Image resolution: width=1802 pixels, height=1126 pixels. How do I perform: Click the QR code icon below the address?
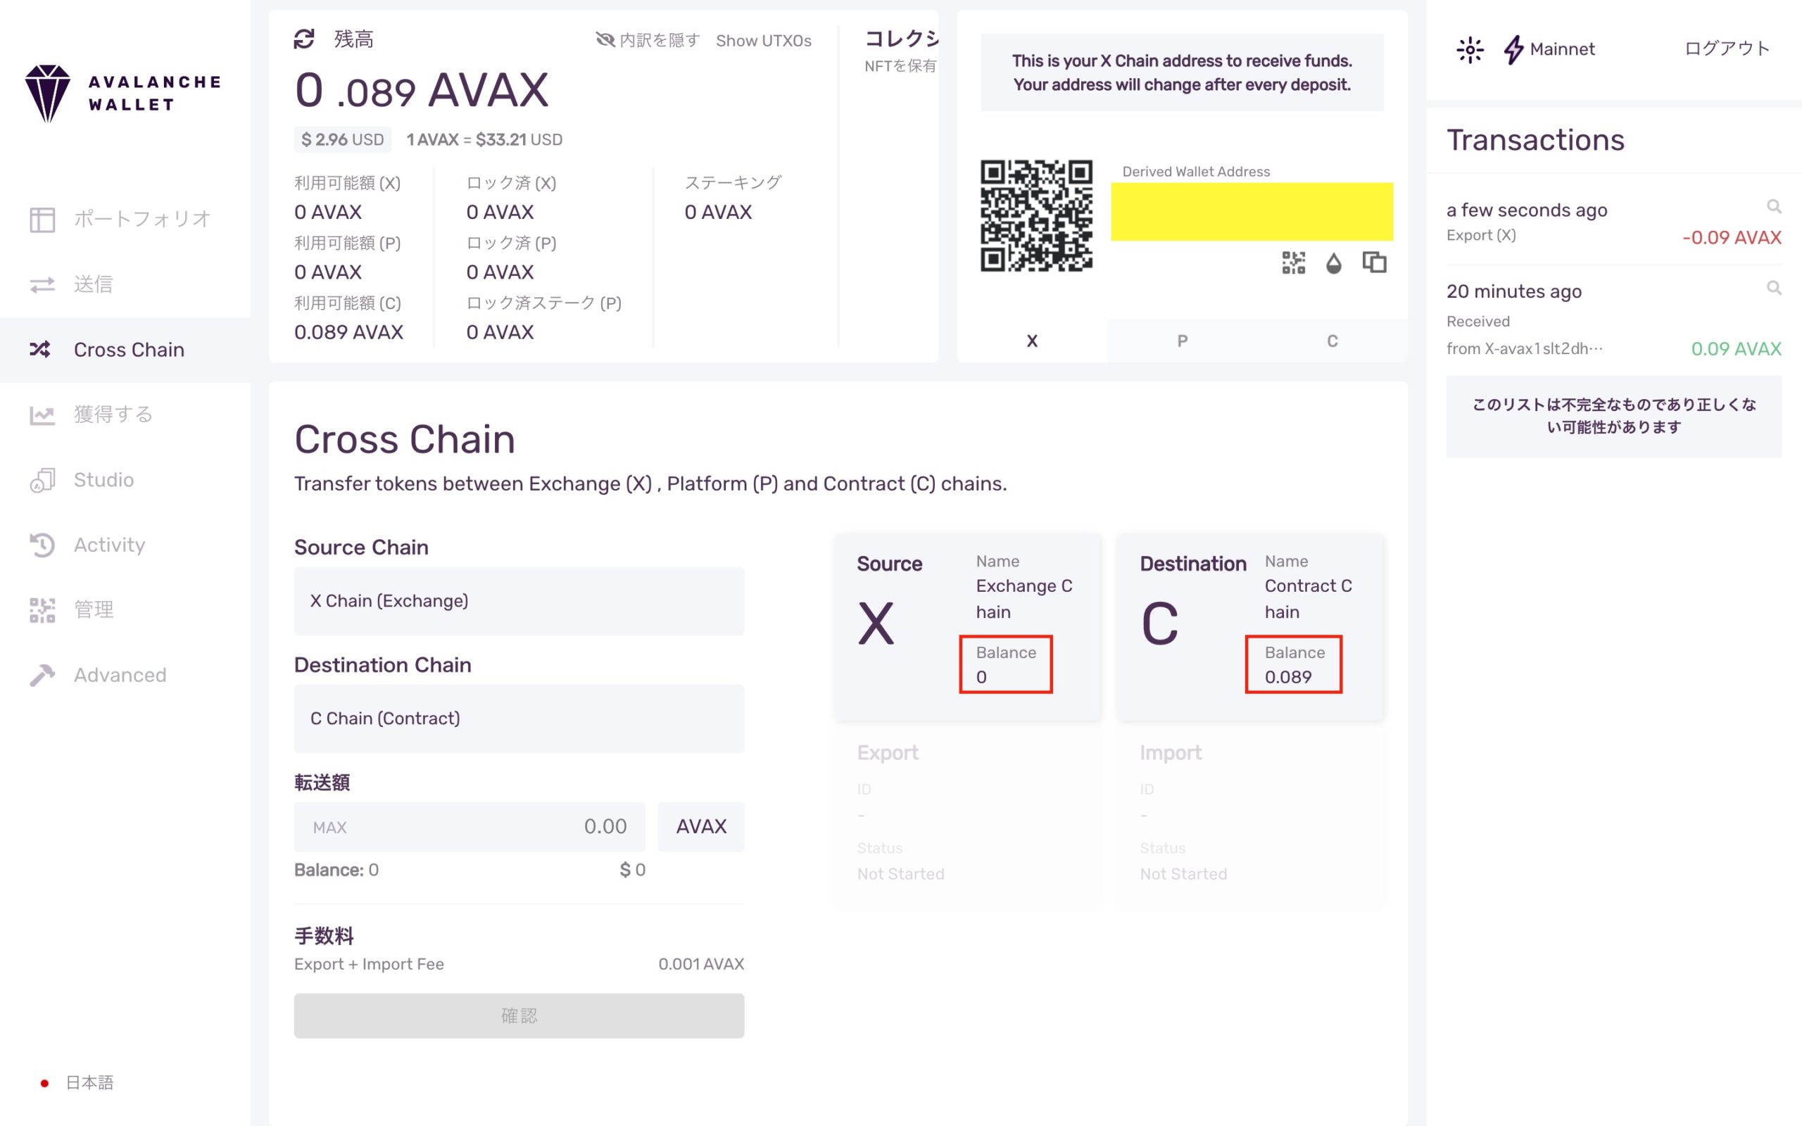[x=1293, y=263]
